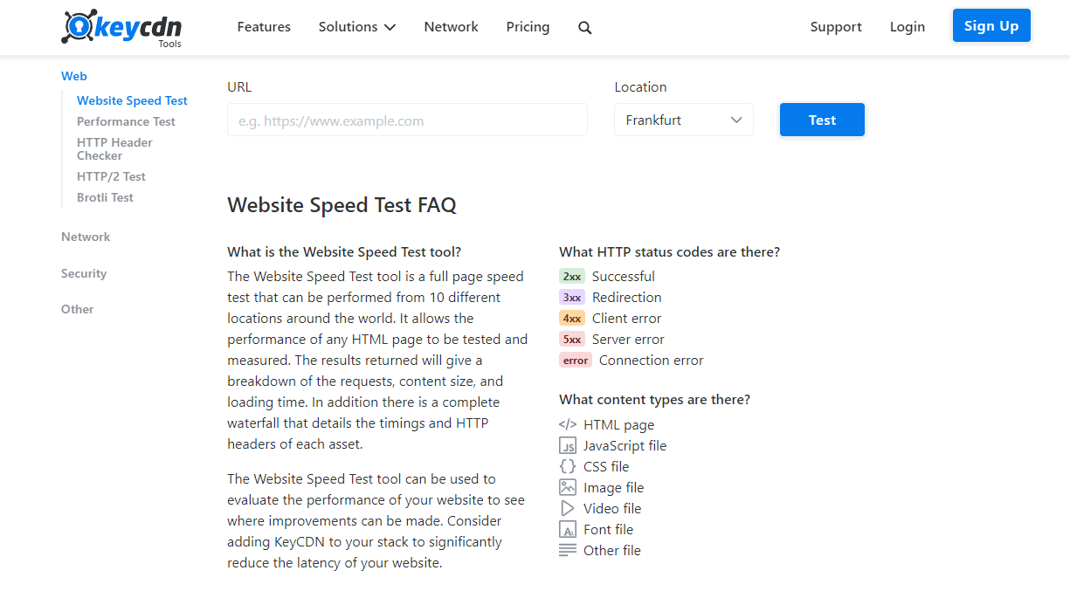Open the Performance Test sidebar link
This screenshot has height=598, width=1070.
126,120
